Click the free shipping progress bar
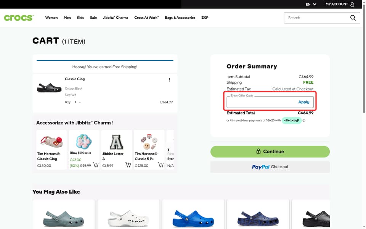This screenshot has height=229, width=366. click(x=105, y=60)
